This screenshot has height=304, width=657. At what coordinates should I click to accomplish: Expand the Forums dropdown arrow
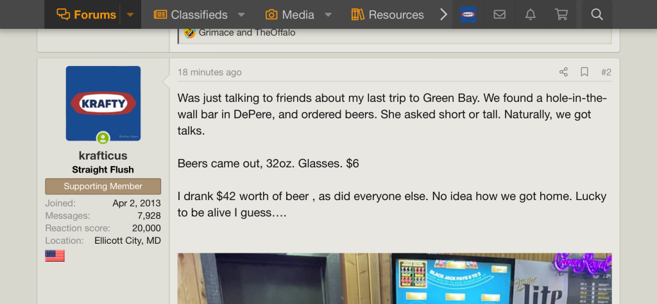(x=130, y=15)
